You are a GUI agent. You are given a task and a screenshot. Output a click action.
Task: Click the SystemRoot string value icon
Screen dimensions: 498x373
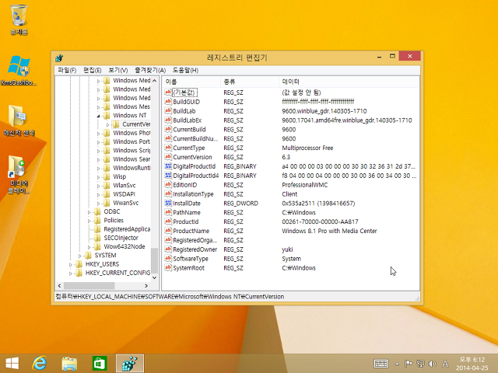click(168, 267)
